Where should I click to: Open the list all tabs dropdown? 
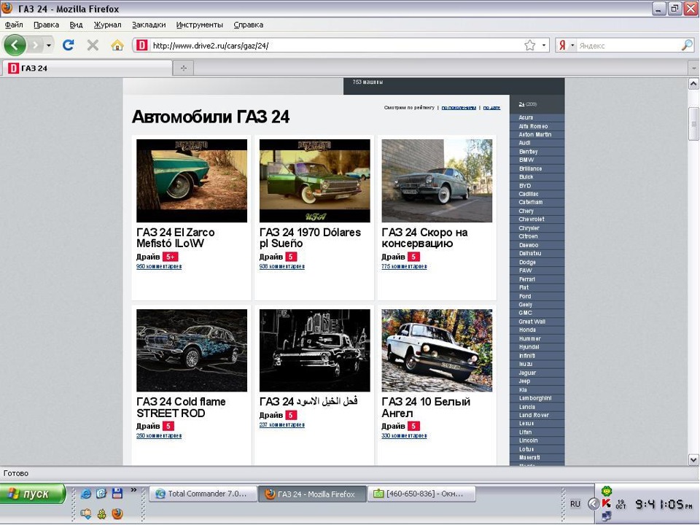click(x=693, y=68)
